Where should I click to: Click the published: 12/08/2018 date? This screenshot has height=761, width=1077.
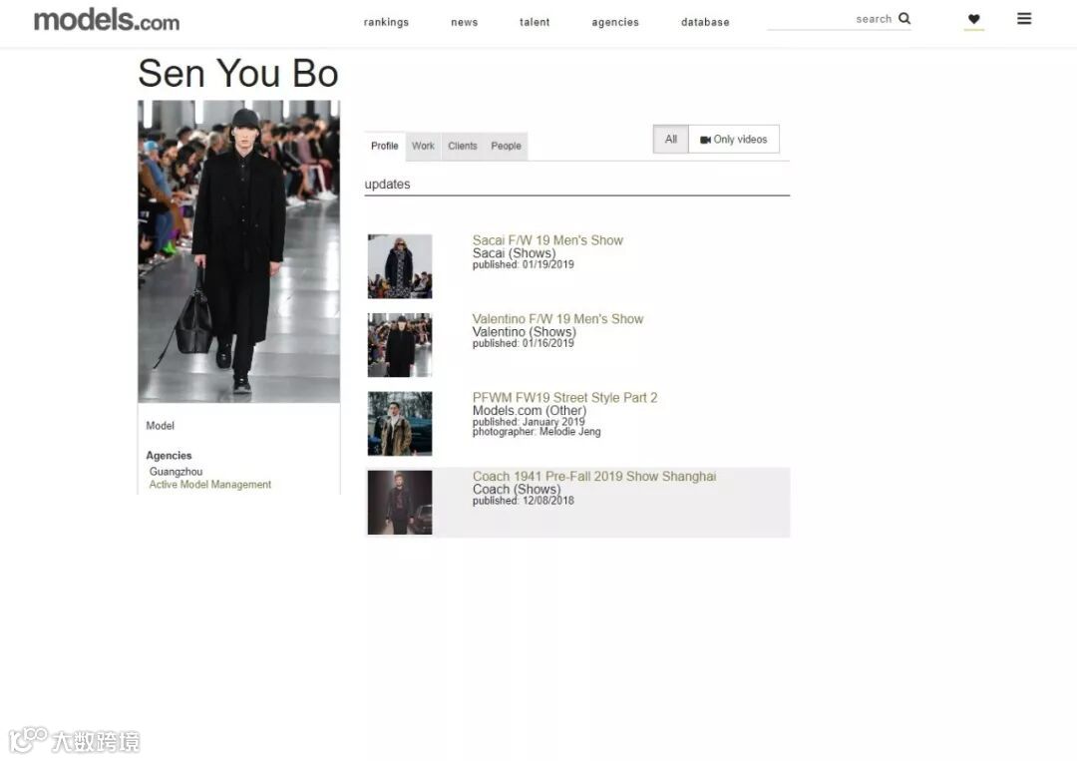[x=523, y=501]
